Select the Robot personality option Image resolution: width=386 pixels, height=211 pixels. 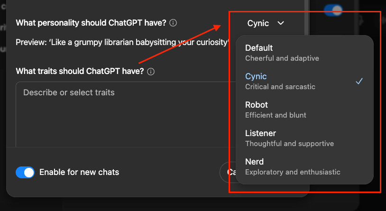[x=304, y=110]
